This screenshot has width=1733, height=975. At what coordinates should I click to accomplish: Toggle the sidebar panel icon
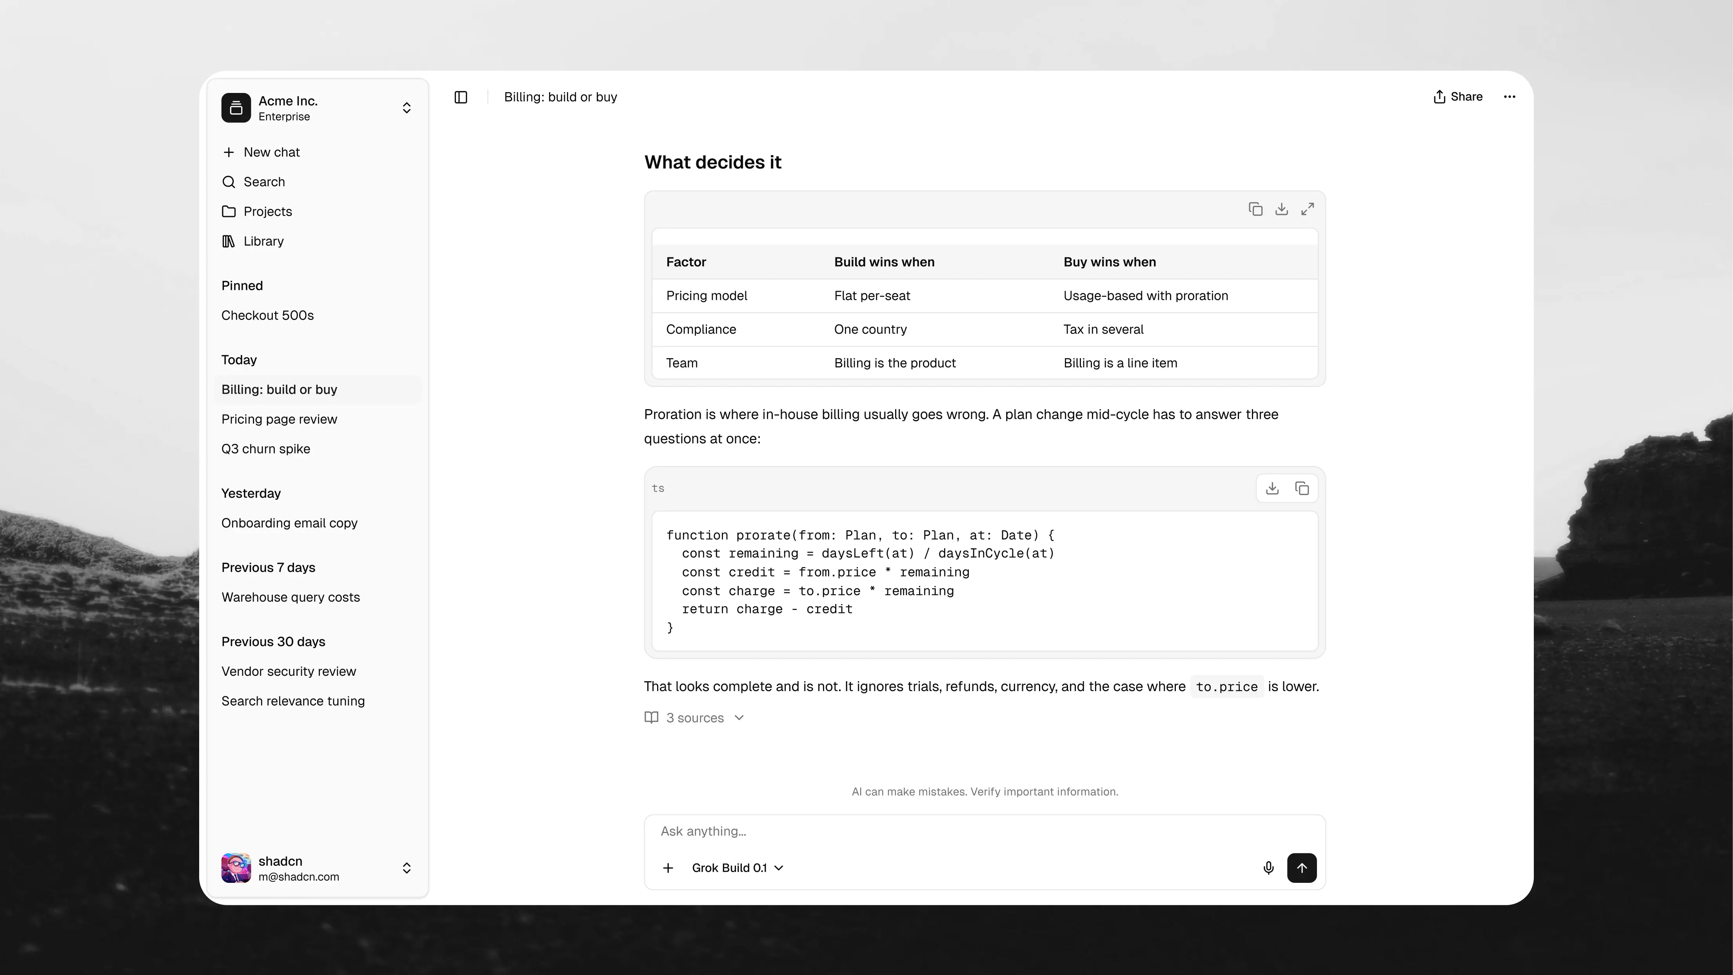point(461,97)
